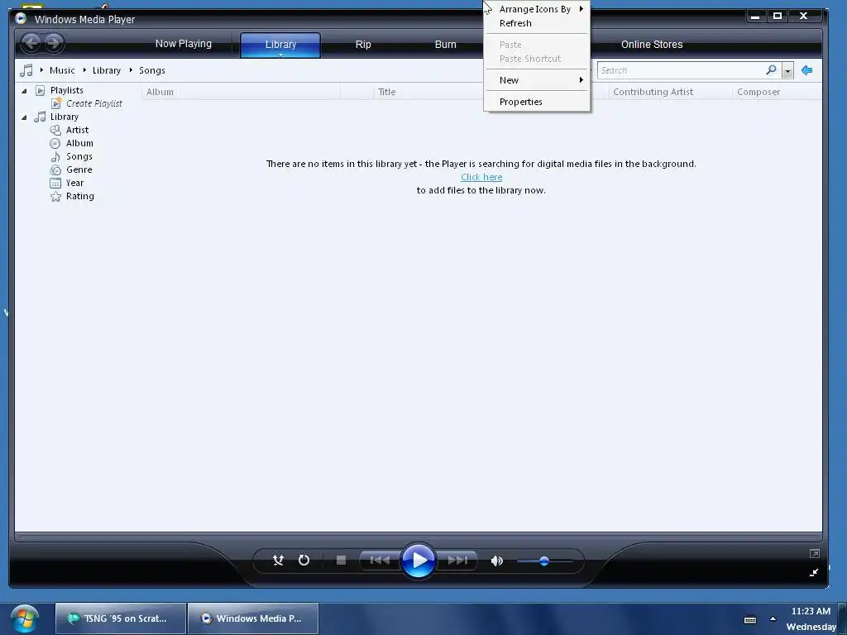Sort by the Album column header

point(241,92)
